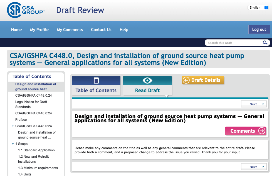This screenshot has width=272, height=176.
Task: Click the arrow circle icon in Comments button
Action: pyautogui.click(x=262, y=131)
